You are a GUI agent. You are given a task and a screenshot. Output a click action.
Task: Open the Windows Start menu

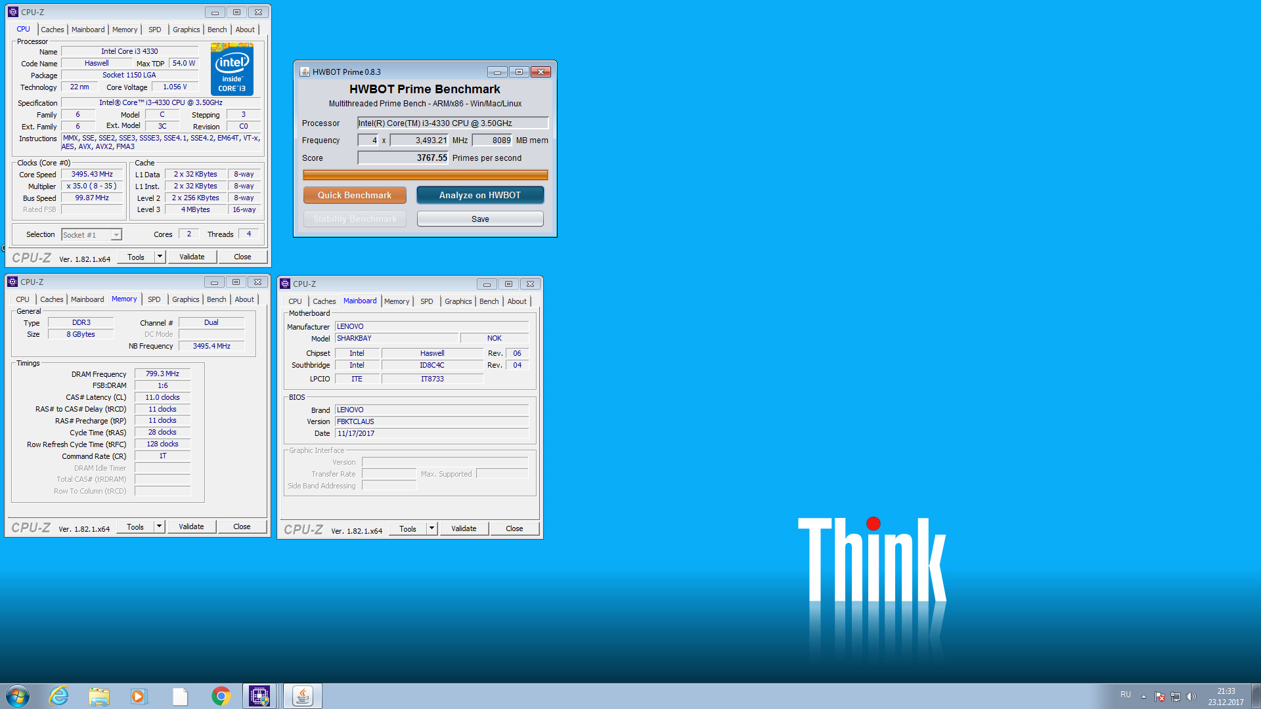(x=18, y=696)
